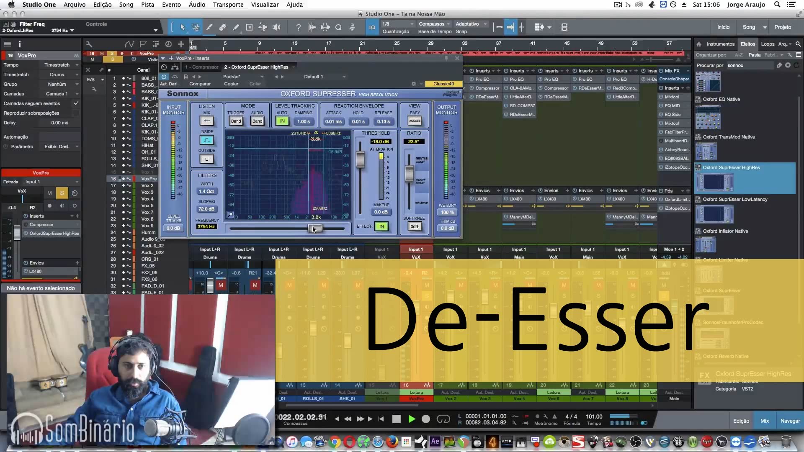Toggle the IQ quantize button
This screenshot has width=804, height=452.
(372, 27)
